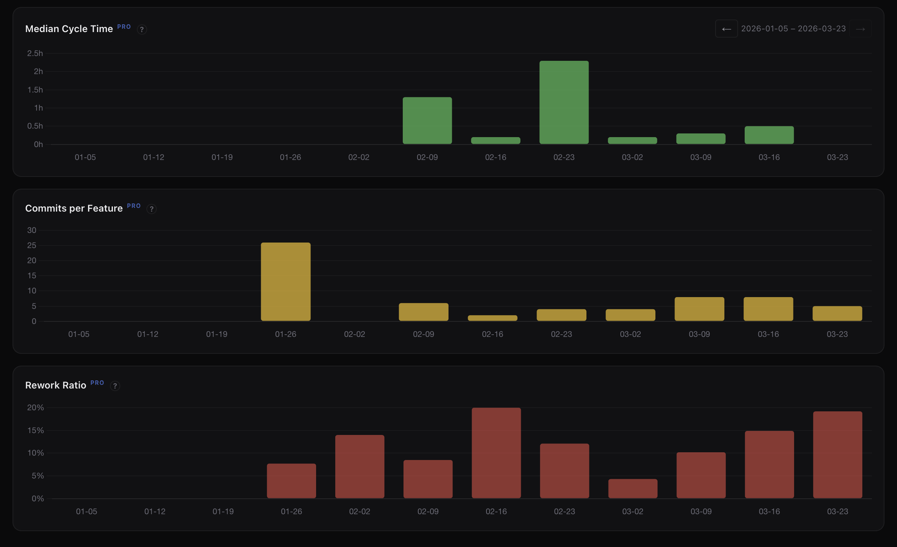Viewport: 897px width, 547px height.
Task: Open the Median Cycle Time help tooltip
Action: [x=142, y=29]
